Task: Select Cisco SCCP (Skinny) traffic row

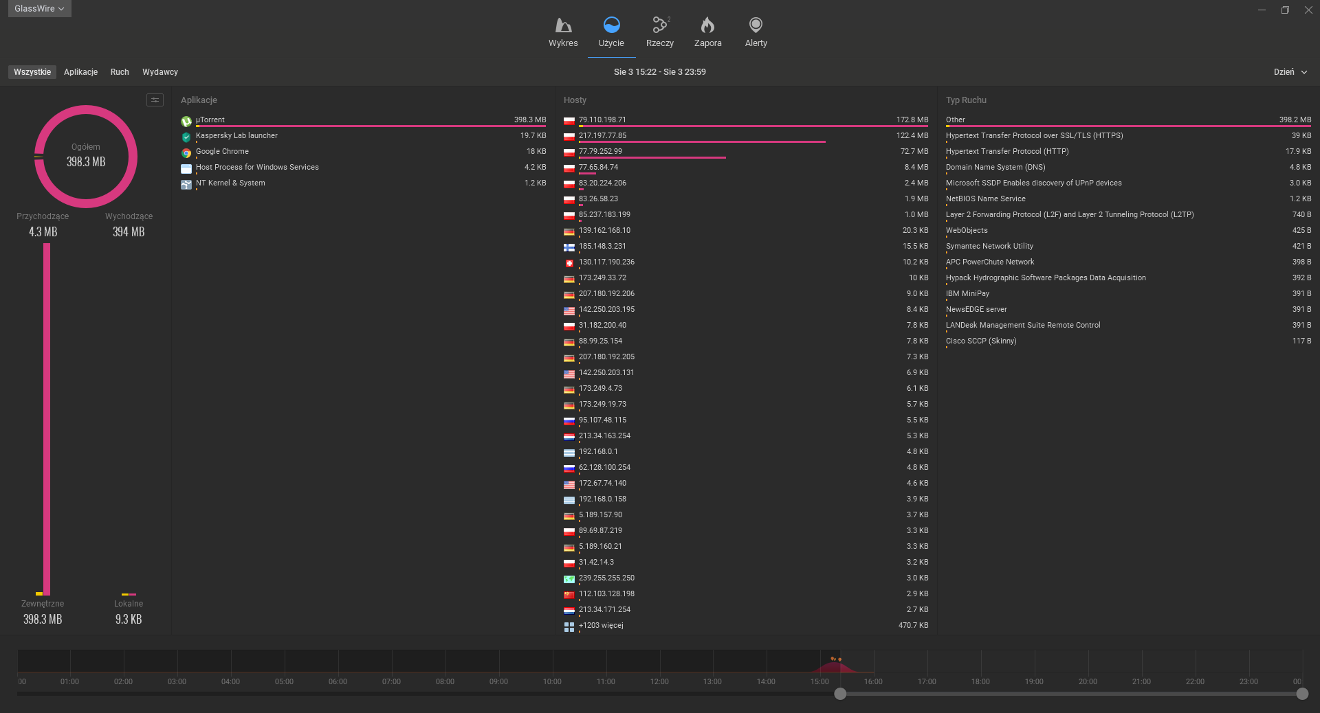Action: 1128,341
